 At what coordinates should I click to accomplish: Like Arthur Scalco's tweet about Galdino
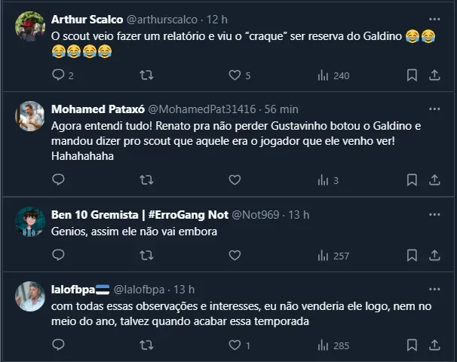pos(235,75)
